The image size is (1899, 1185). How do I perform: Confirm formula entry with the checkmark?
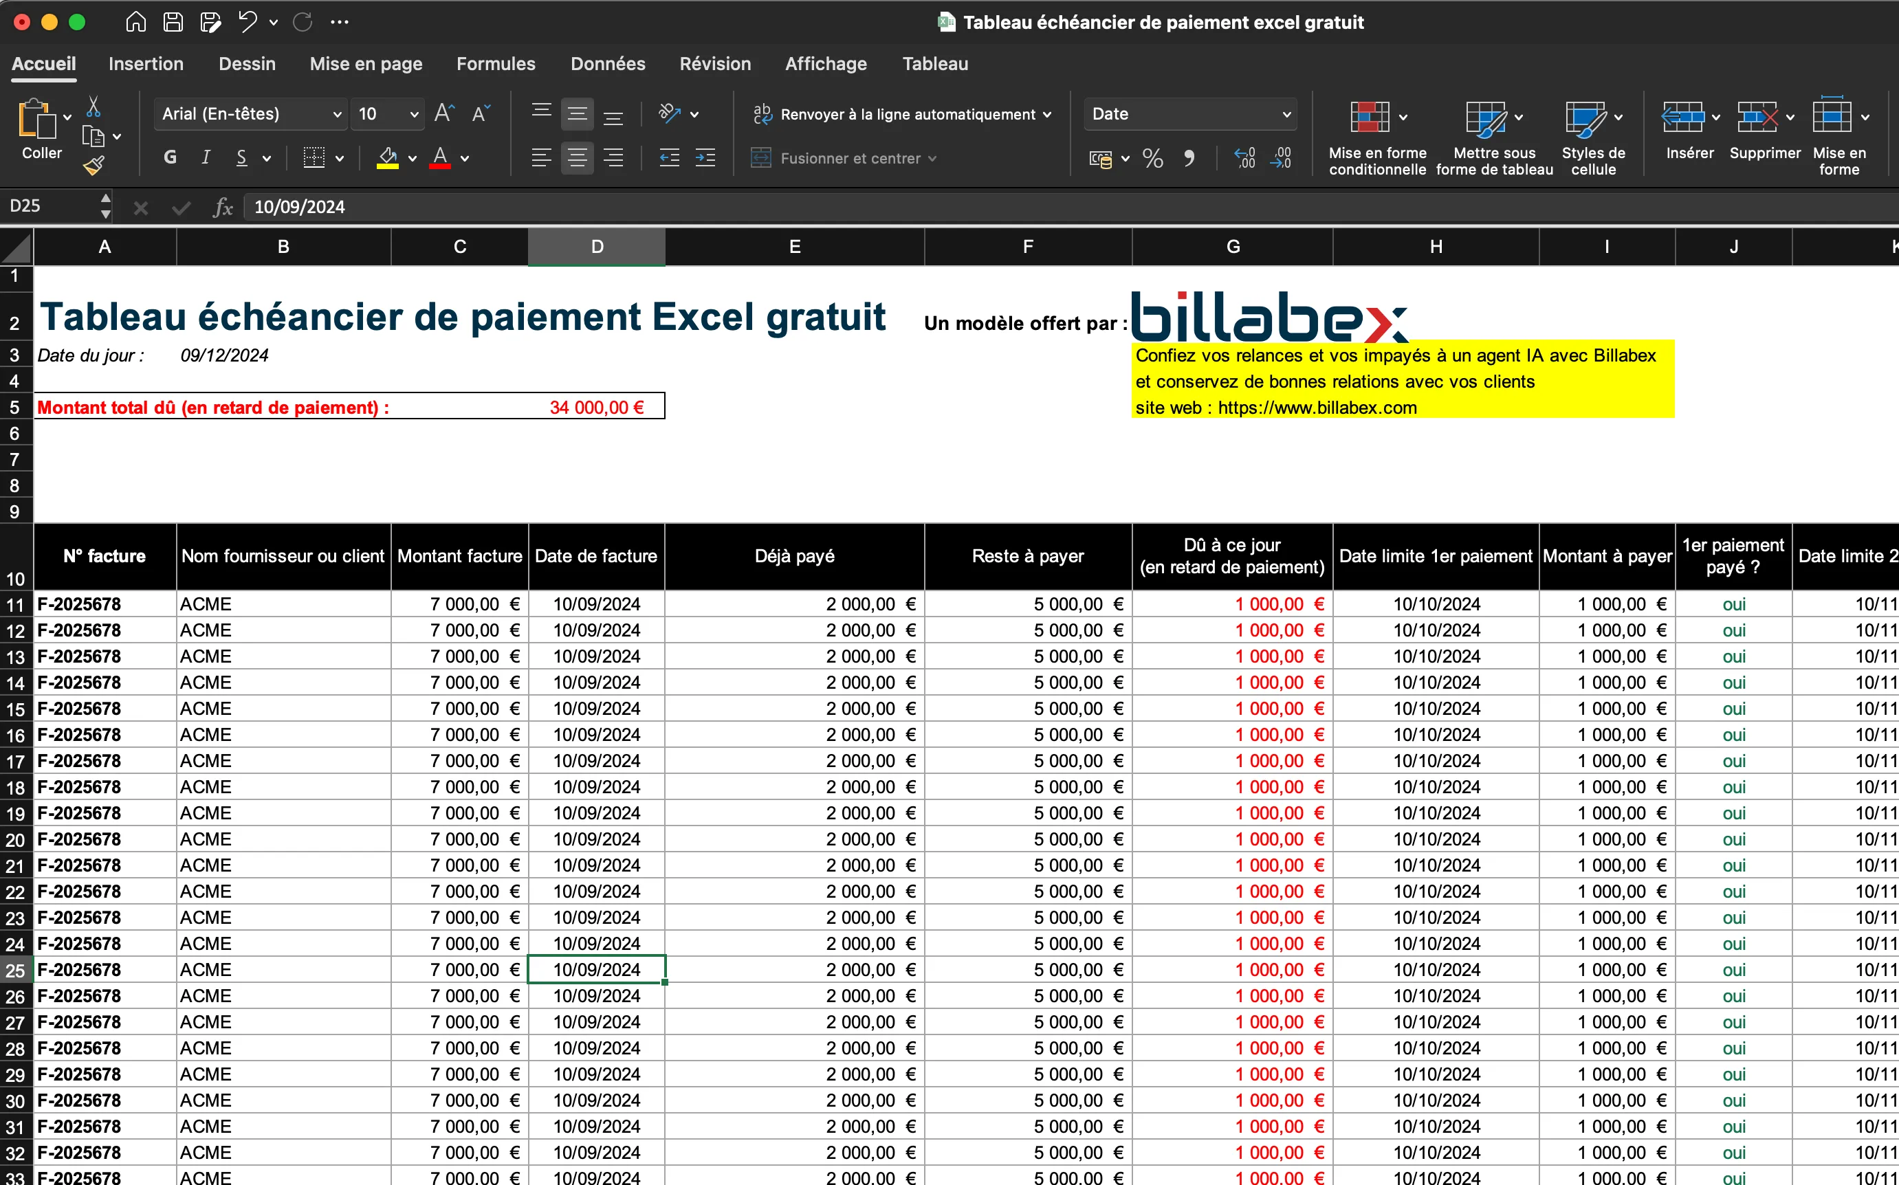click(180, 207)
